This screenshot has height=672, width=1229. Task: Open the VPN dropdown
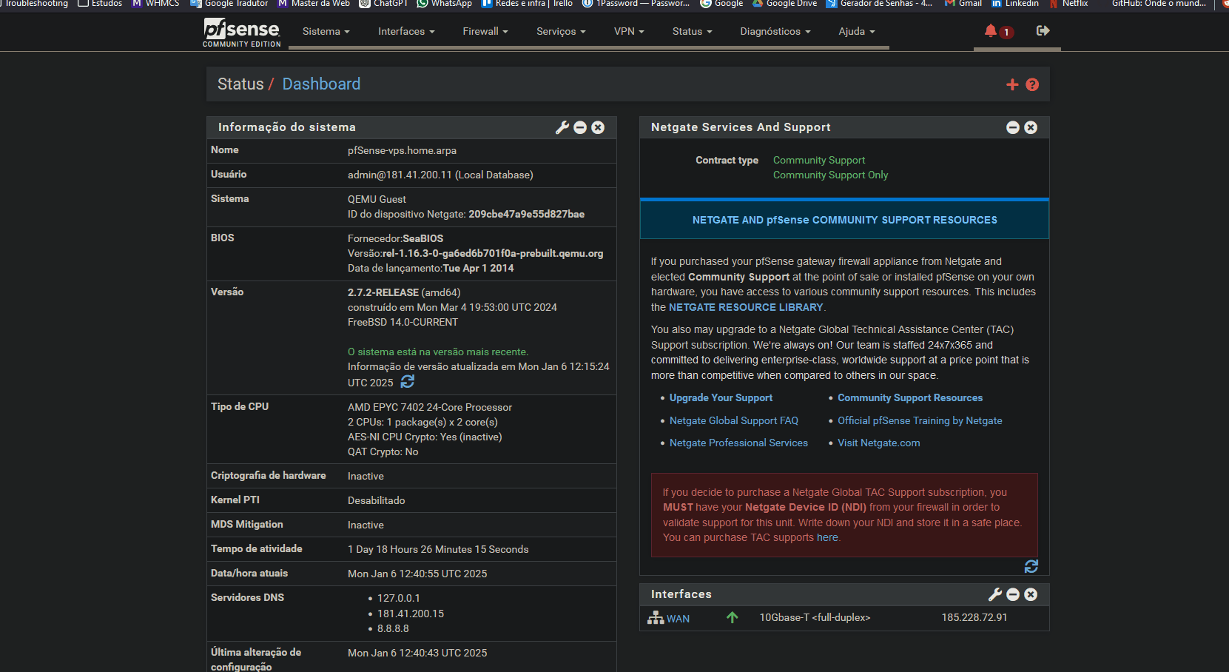pyautogui.click(x=629, y=31)
